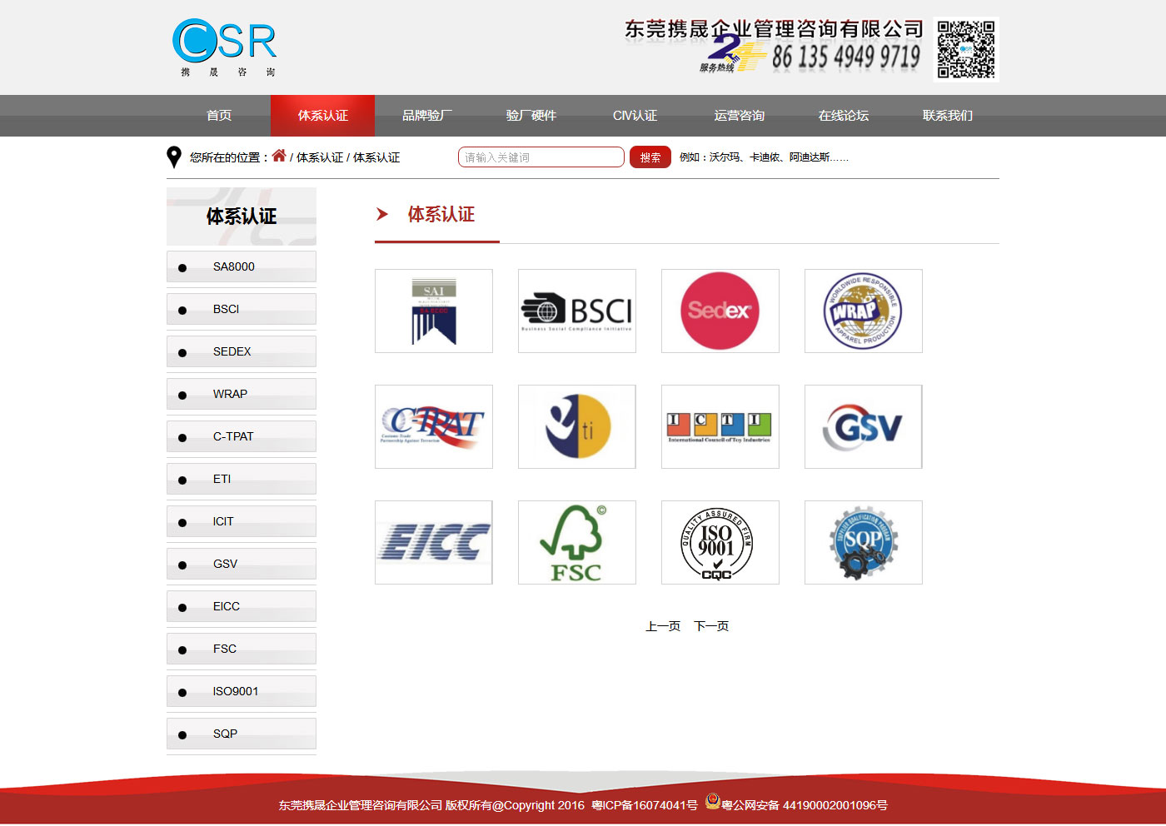Select the Sedex logo tile

720,311
